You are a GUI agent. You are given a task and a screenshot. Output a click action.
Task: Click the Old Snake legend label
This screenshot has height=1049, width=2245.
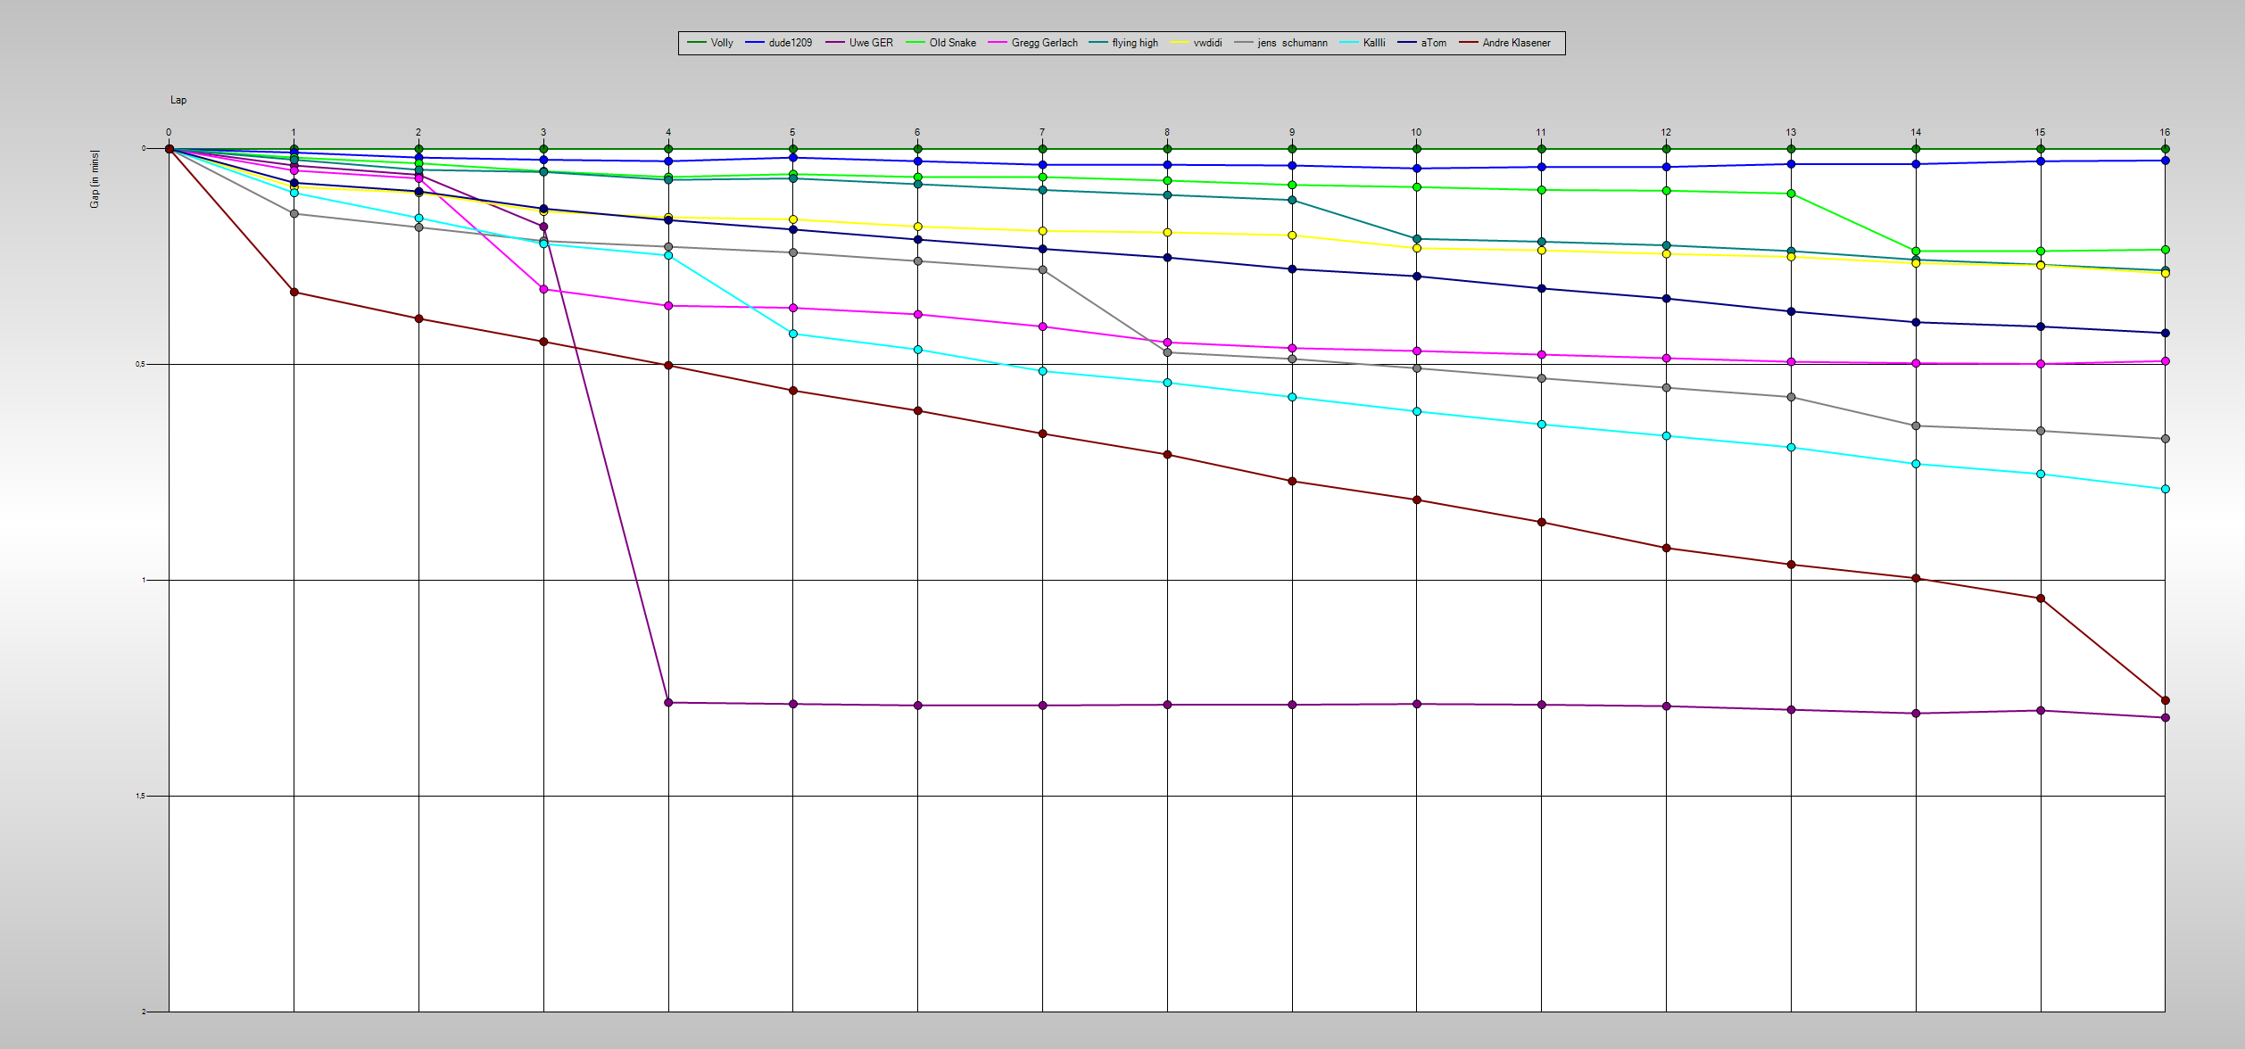pyautogui.click(x=953, y=43)
